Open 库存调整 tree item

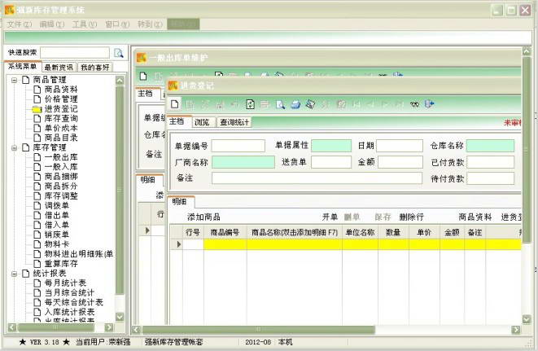tap(61, 196)
